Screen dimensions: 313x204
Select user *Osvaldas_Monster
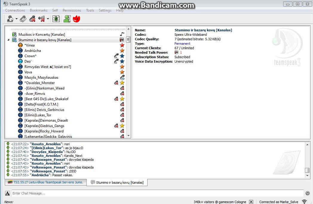pos(39,83)
